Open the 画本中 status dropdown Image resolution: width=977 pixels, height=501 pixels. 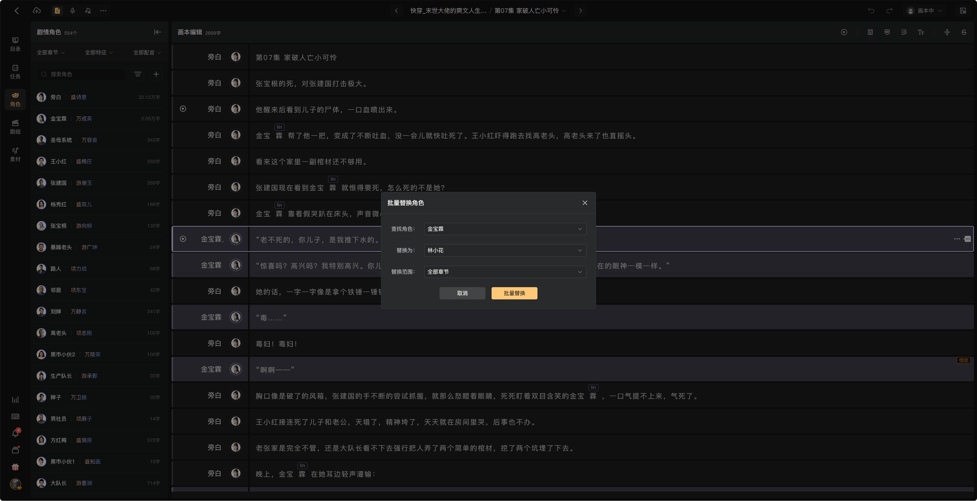pyautogui.click(x=925, y=11)
